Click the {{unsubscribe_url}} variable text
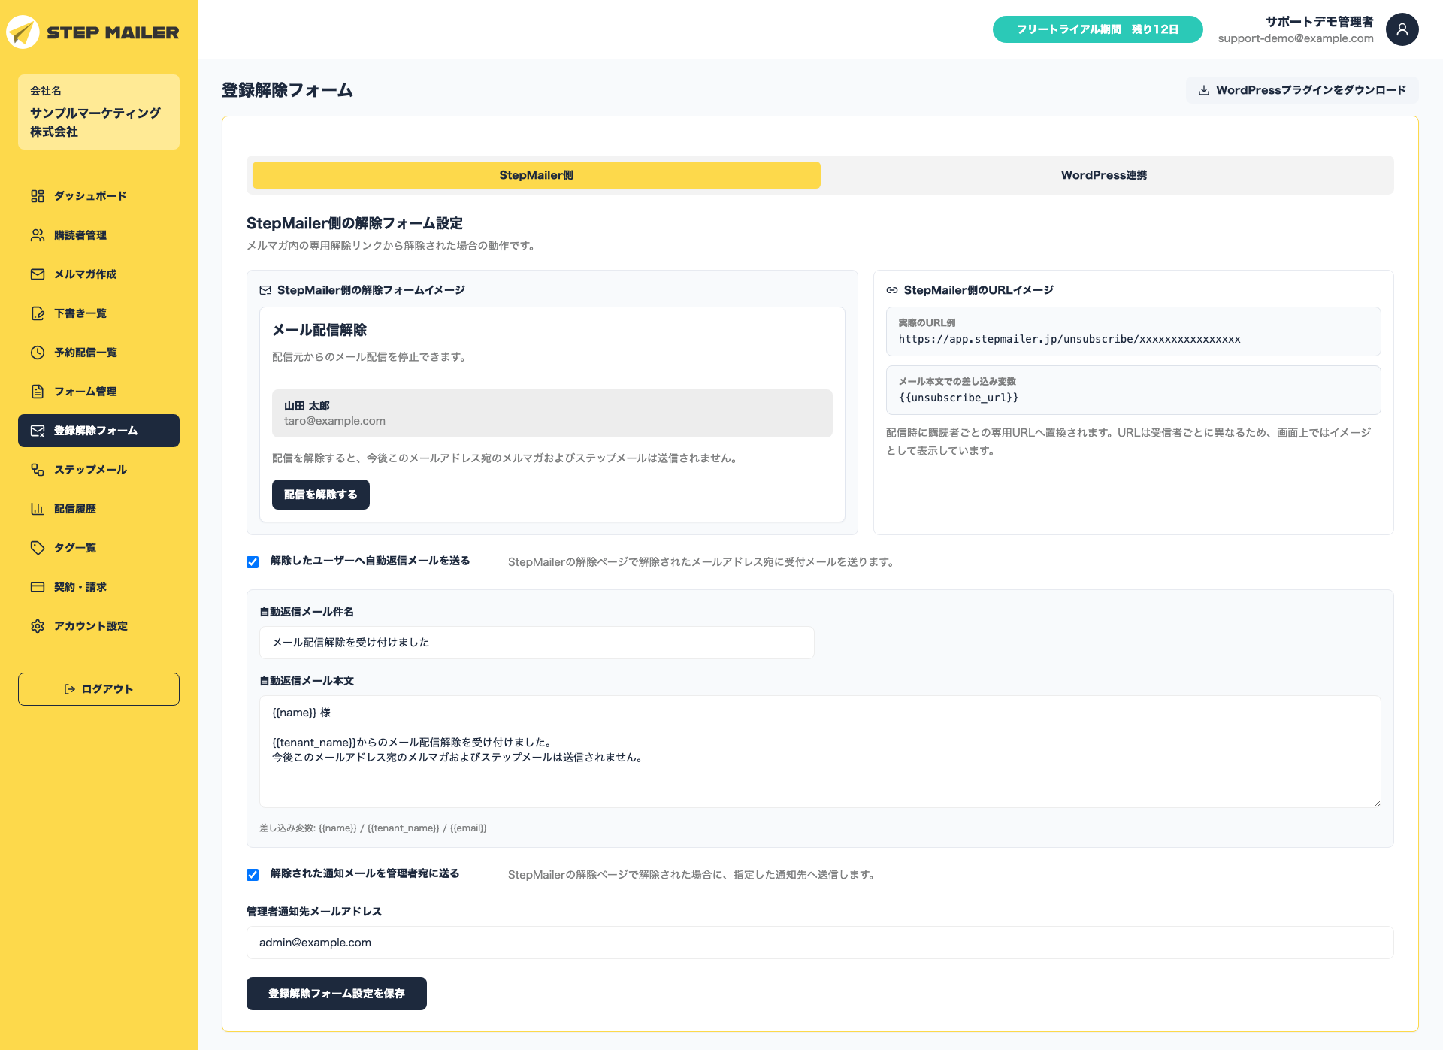The height and width of the screenshot is (1050, 1443). tap(958, 398)
